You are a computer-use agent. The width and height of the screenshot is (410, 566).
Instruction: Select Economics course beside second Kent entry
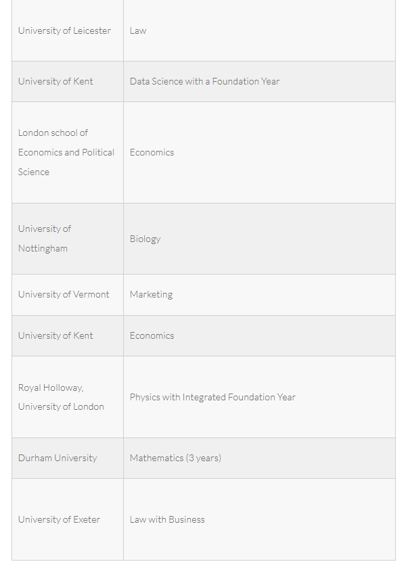point(152,335)
